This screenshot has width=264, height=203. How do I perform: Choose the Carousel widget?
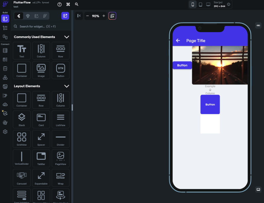pos(22,177)
